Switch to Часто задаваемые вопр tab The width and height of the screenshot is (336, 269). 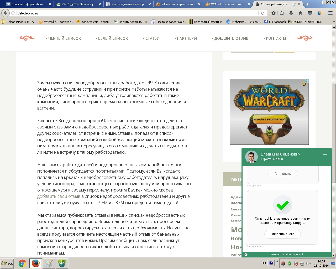(128, 4)
